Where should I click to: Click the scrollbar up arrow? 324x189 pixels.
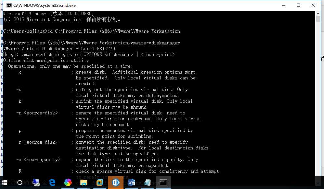[318, 14]
